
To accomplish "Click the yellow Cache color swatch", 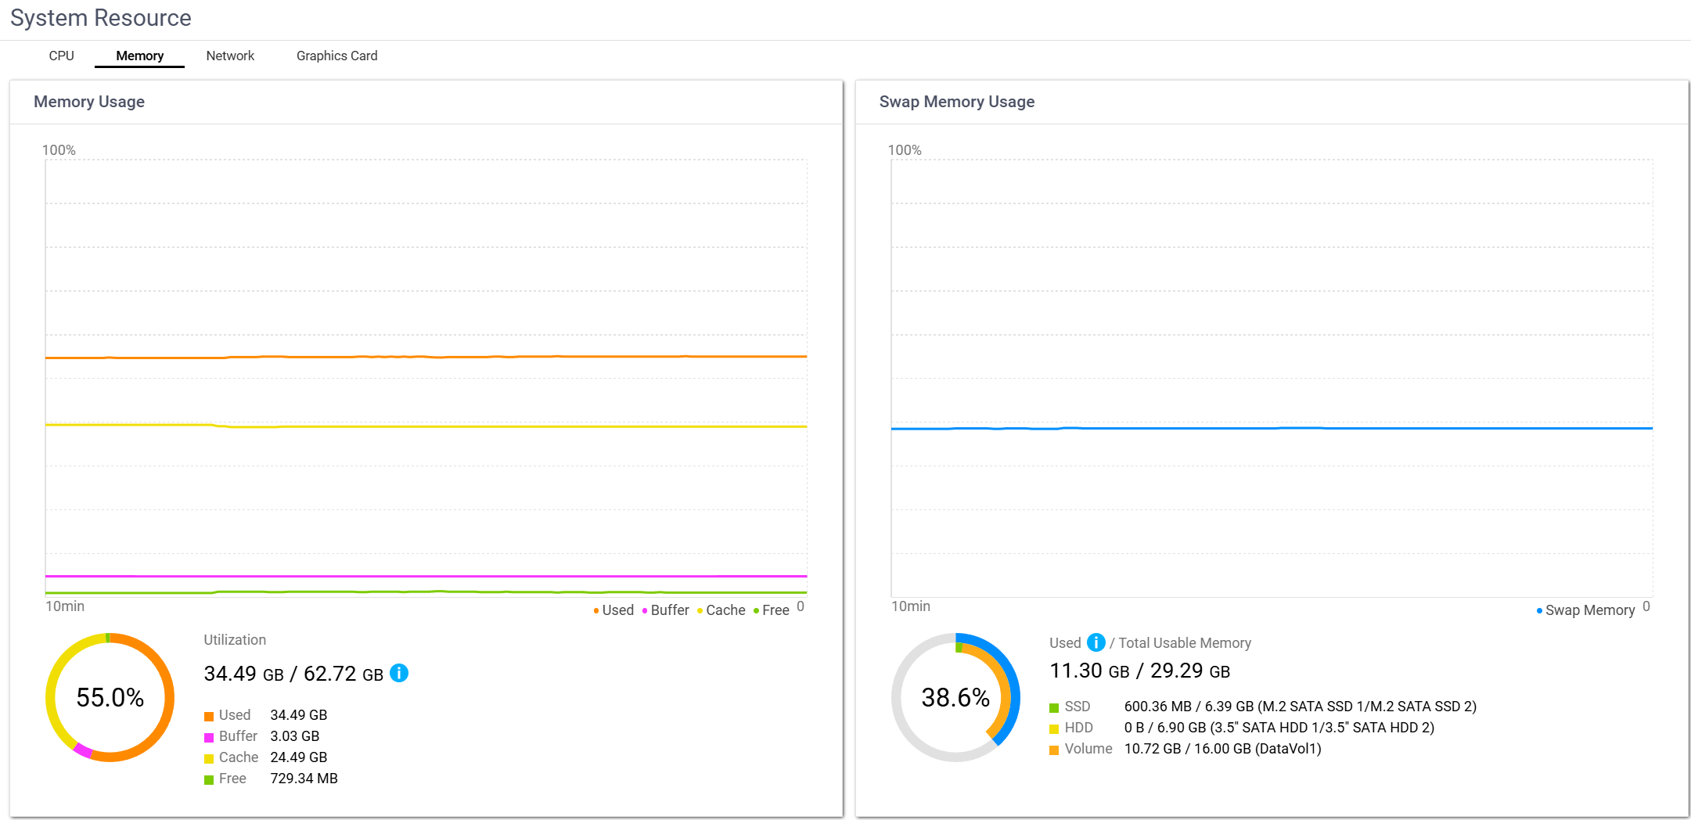I will pyautogui.click(x=209, y=758).
